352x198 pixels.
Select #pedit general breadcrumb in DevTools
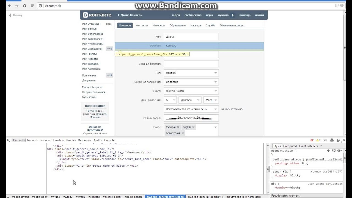pos(134,197)
